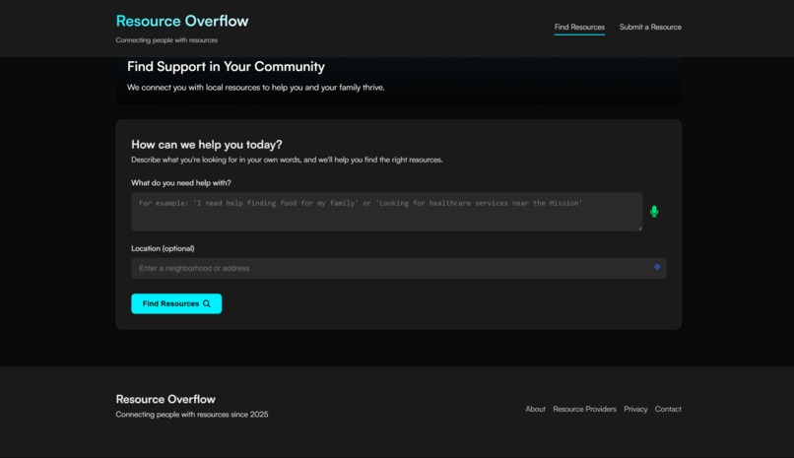
Task: Click the green microphone voice input icon
Action: click(x=654, y=212)
